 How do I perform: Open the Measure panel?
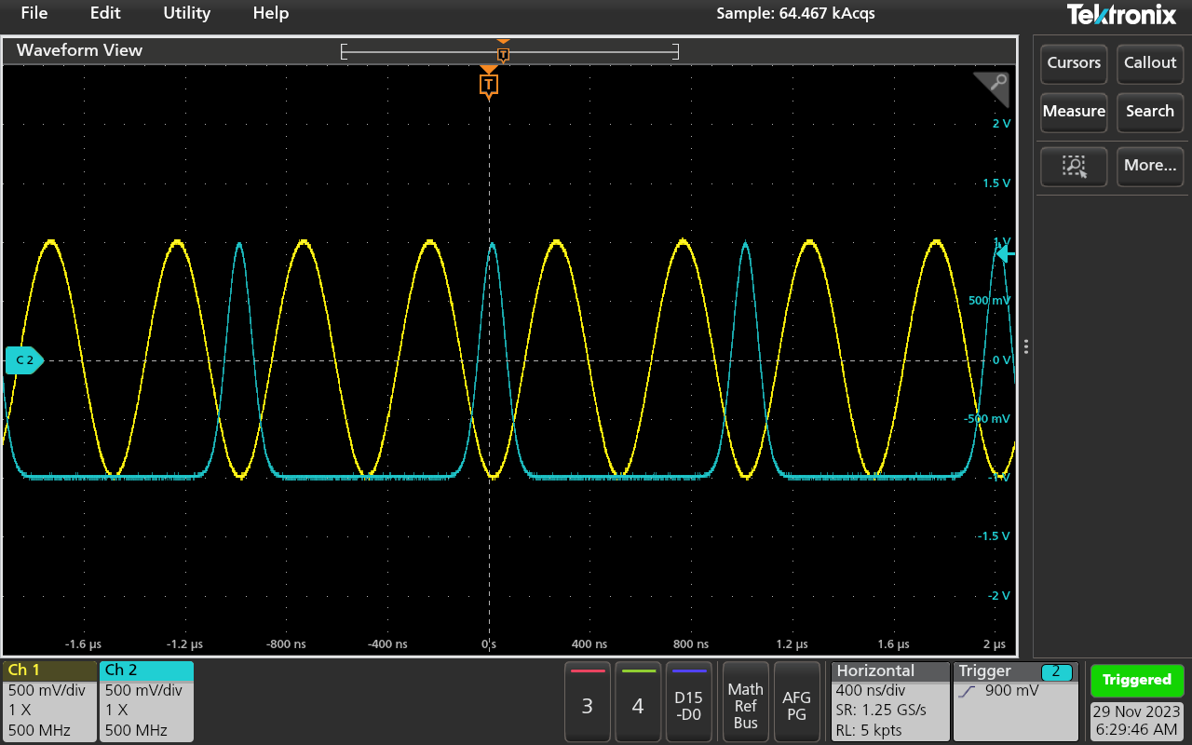[1074, 112]
